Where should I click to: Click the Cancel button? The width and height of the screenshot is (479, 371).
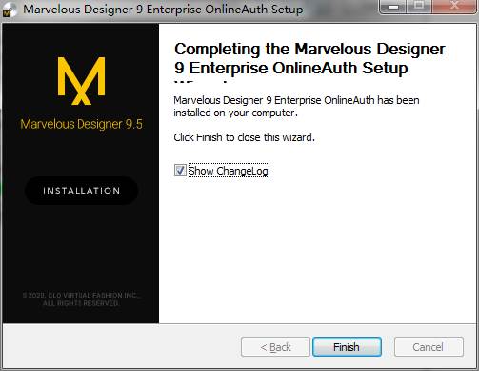point(429,347)
